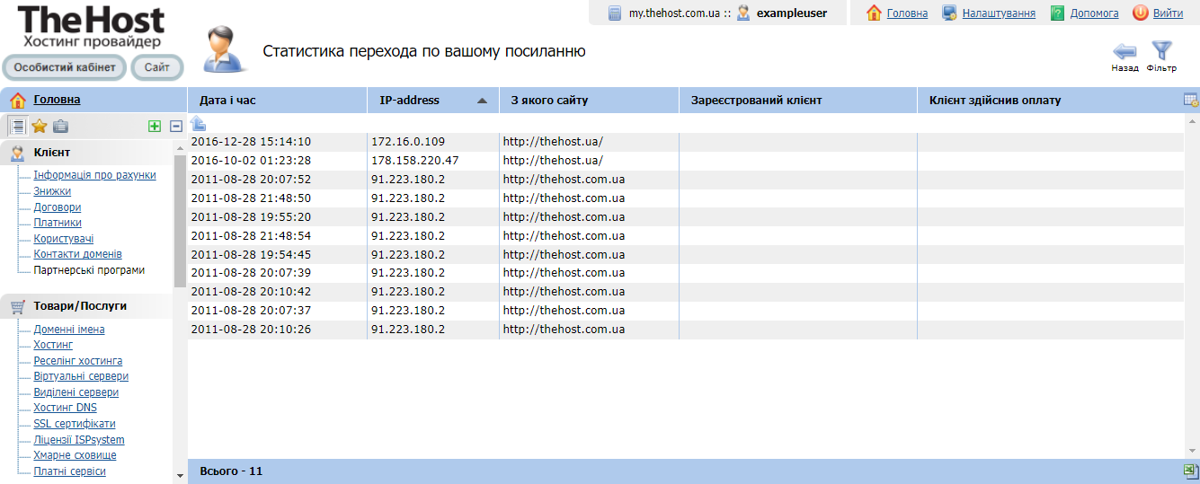The width and height of the screenshot is (1200, 484).
Task: Sort by Зареєстрований клієнт column header
Action: (798, 100)
